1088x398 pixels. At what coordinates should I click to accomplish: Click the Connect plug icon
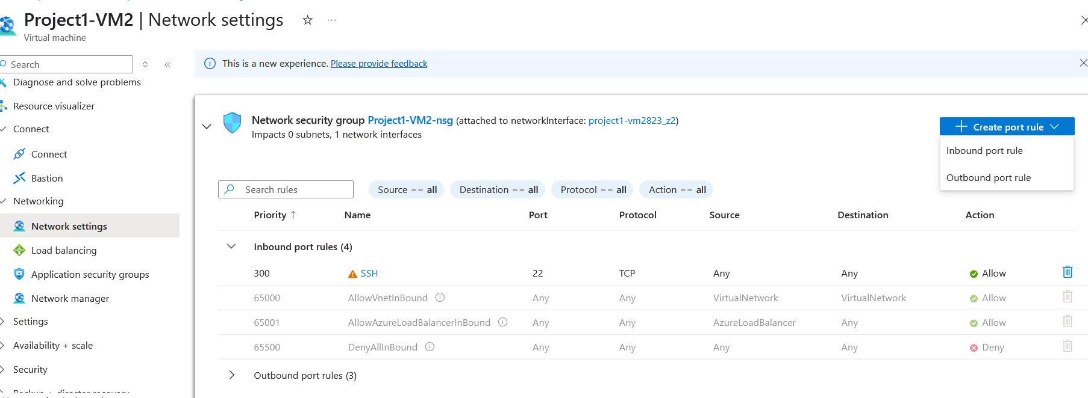click(x=19, y=154)
